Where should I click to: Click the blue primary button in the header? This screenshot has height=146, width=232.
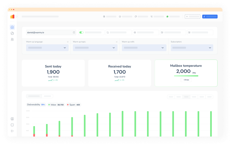coord(210,16)
